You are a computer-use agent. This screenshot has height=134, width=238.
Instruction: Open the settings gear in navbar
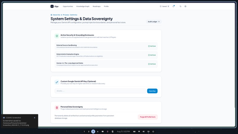[x=185, y=7]
